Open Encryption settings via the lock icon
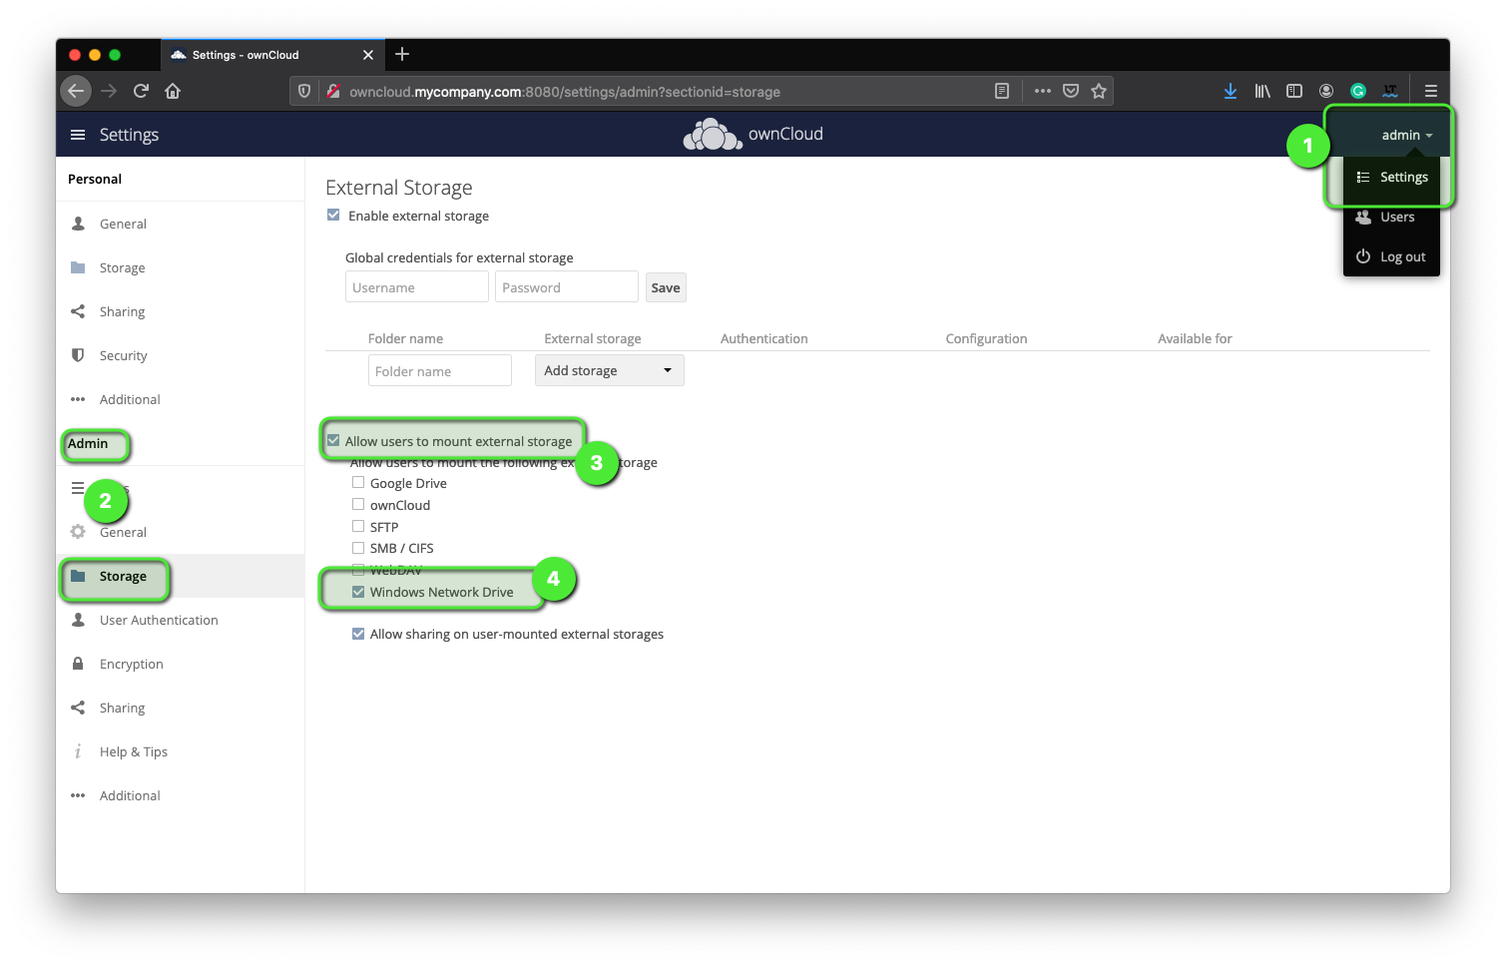 [78, 664]
